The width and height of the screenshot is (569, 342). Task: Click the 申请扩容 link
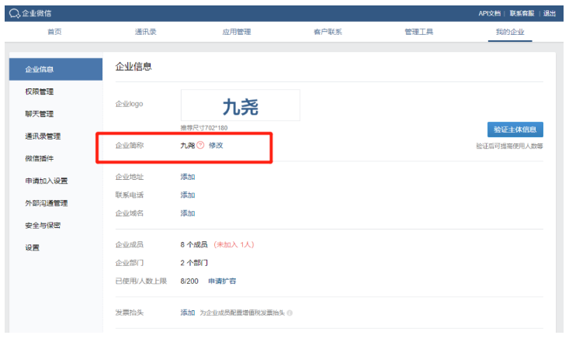(x=222, y=281)
